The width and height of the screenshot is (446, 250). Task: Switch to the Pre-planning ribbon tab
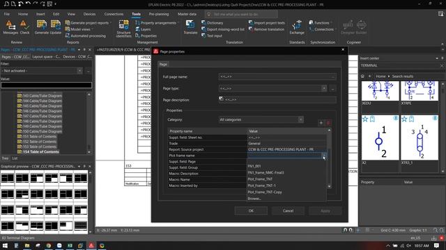tap(159, 14)
